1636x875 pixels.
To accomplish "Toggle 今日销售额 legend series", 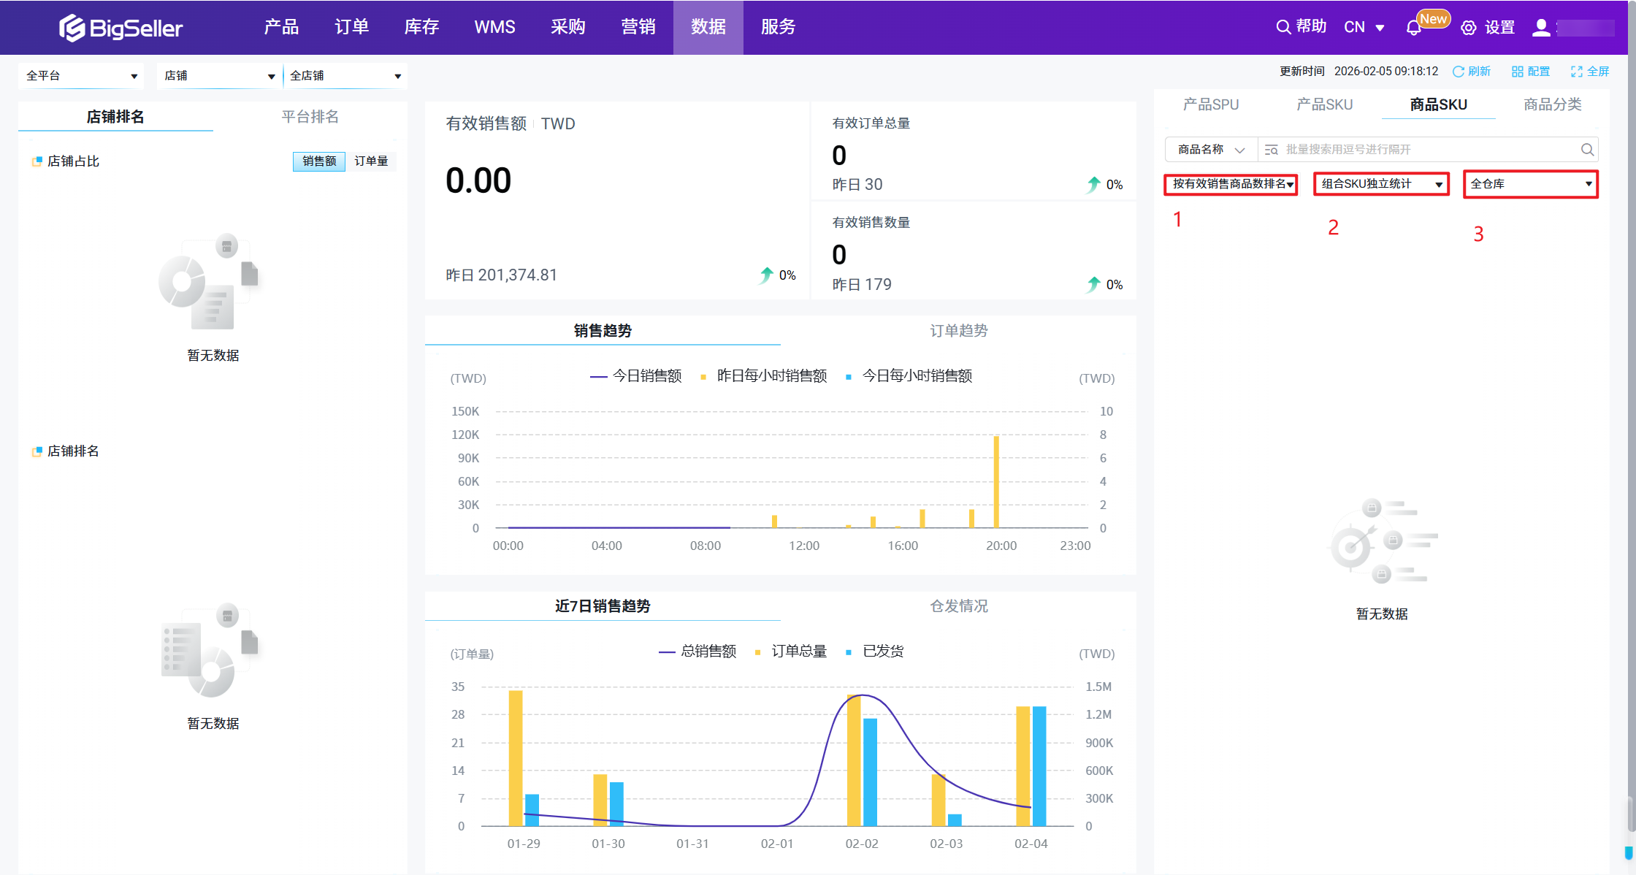I will [x=635, y=376].
